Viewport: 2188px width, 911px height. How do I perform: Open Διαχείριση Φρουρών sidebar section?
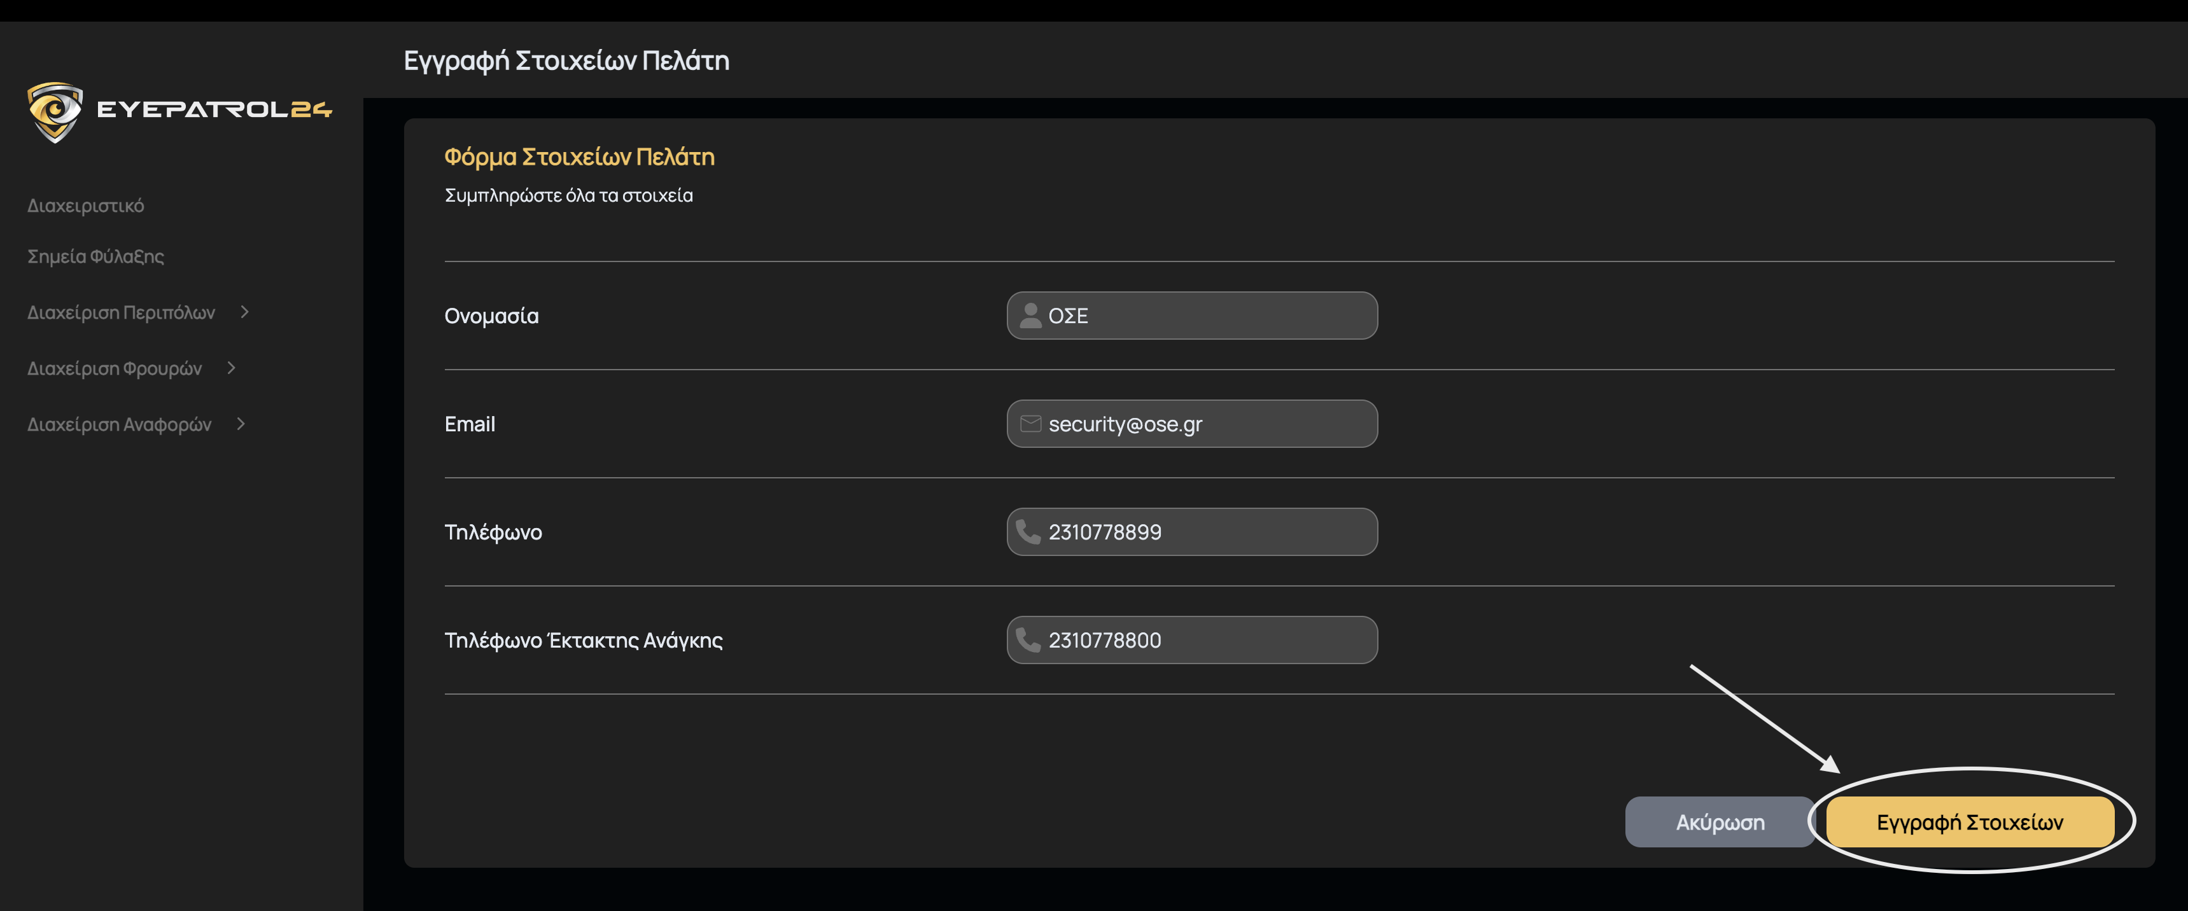115,368
